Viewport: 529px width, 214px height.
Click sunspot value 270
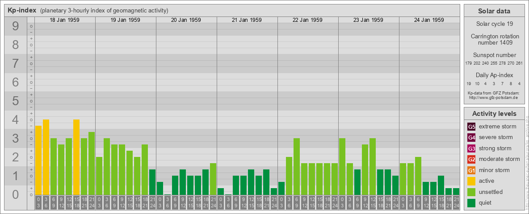511,63
